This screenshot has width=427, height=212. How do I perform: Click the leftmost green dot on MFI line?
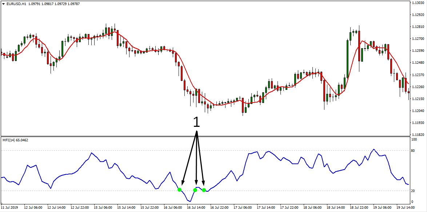tap(179, 190)
